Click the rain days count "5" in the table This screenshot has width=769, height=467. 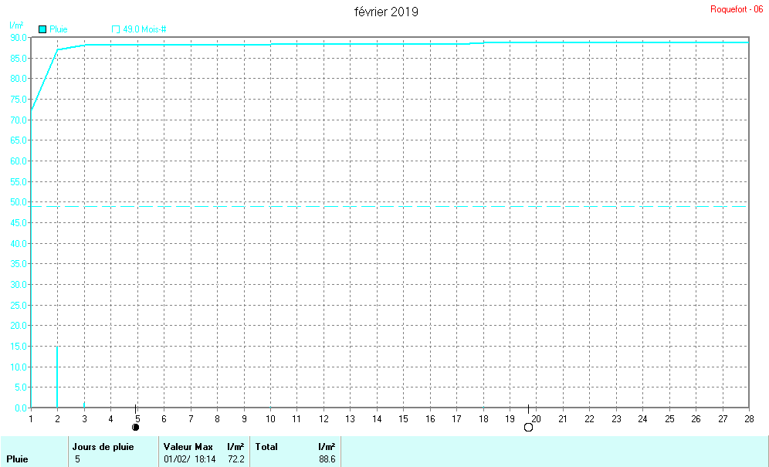point(77,459)
